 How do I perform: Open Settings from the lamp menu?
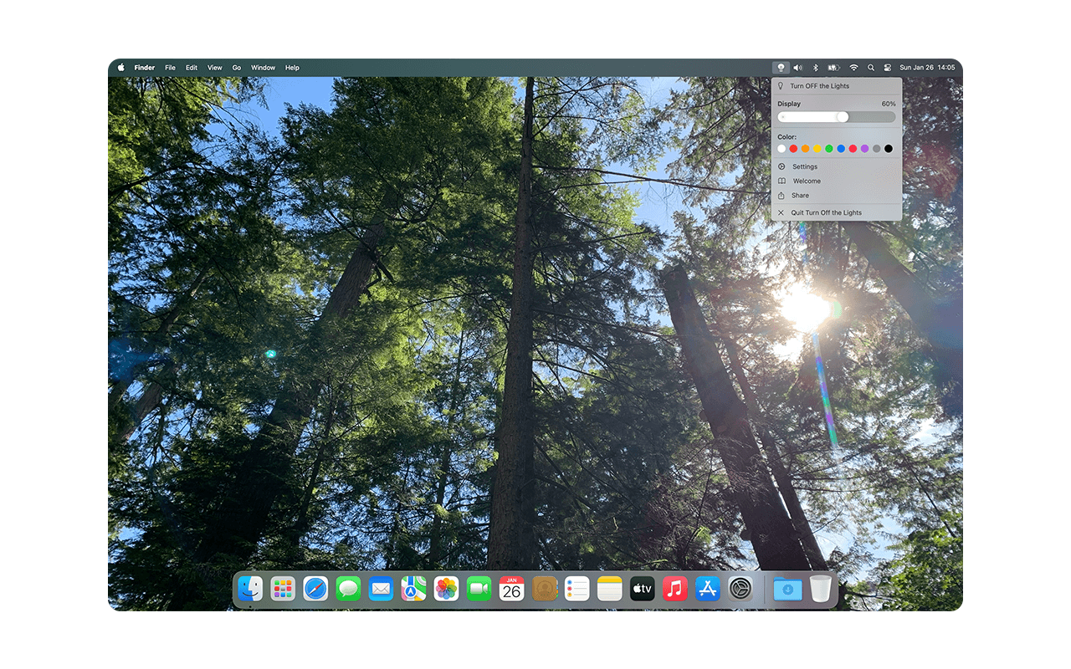[837, 166]
